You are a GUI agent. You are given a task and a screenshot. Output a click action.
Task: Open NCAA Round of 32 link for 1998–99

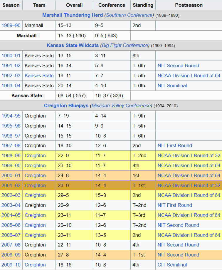[x=189, y=156]
